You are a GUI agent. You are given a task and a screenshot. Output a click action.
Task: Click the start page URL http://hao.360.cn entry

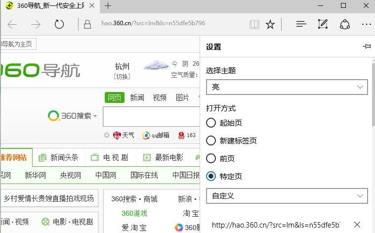(276, 225)
